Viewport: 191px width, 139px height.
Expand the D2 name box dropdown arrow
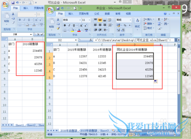(76, 40)
